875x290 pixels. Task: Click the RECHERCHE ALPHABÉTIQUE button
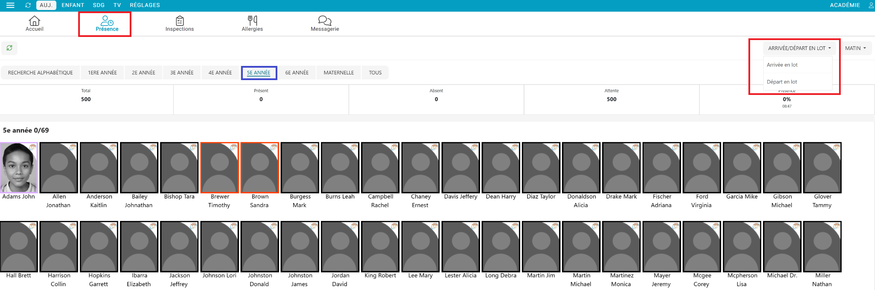pos(40,72)
